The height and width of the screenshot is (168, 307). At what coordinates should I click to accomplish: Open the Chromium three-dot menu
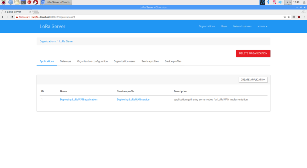304,17
